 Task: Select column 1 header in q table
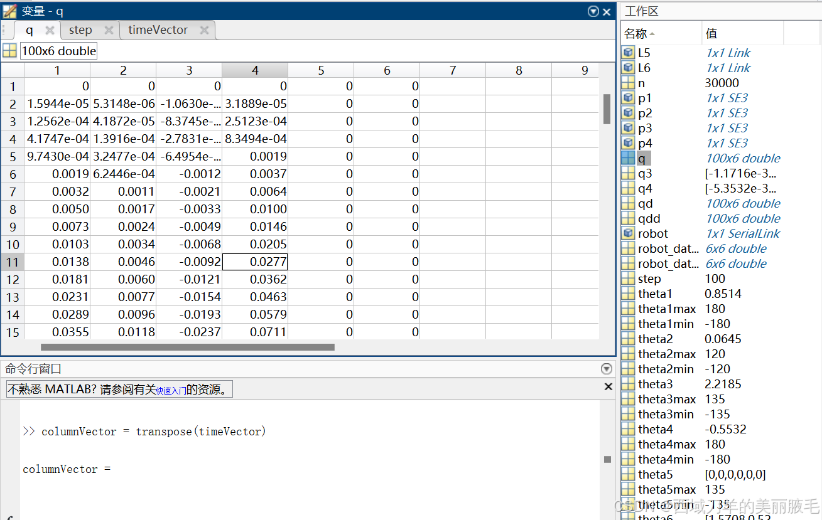point(57,70)
